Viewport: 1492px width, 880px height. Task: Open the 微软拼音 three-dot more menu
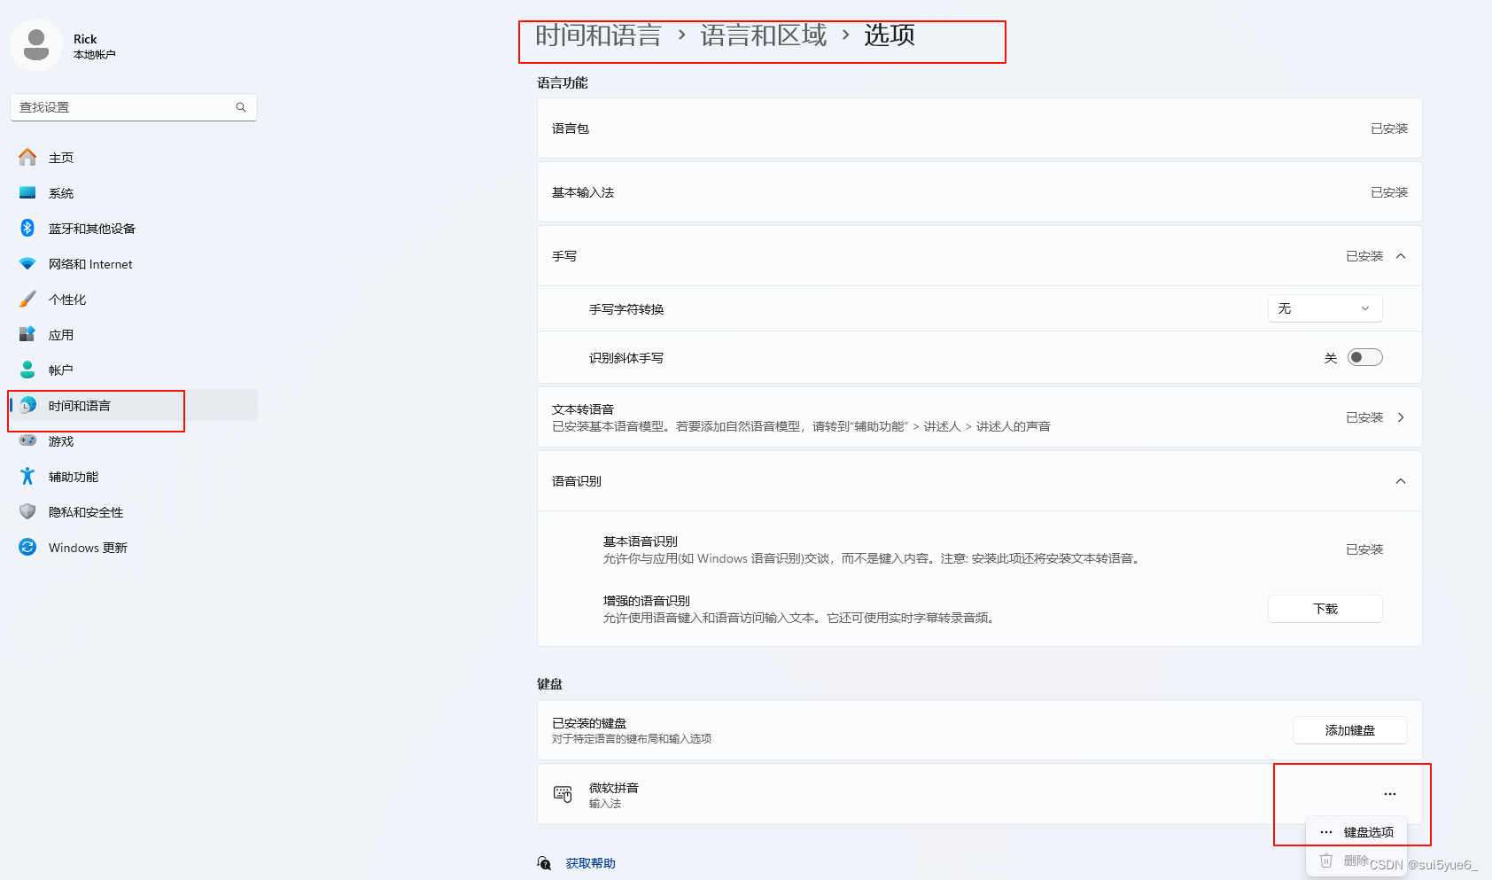1390,794
